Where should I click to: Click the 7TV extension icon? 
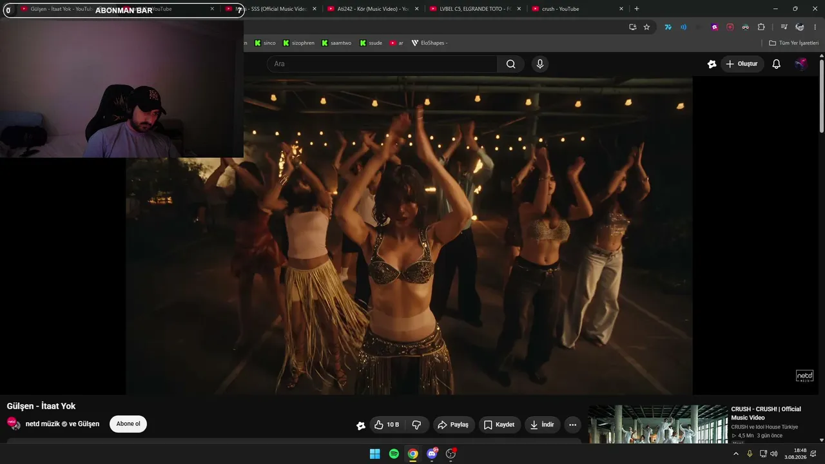(x=668, y=27)
